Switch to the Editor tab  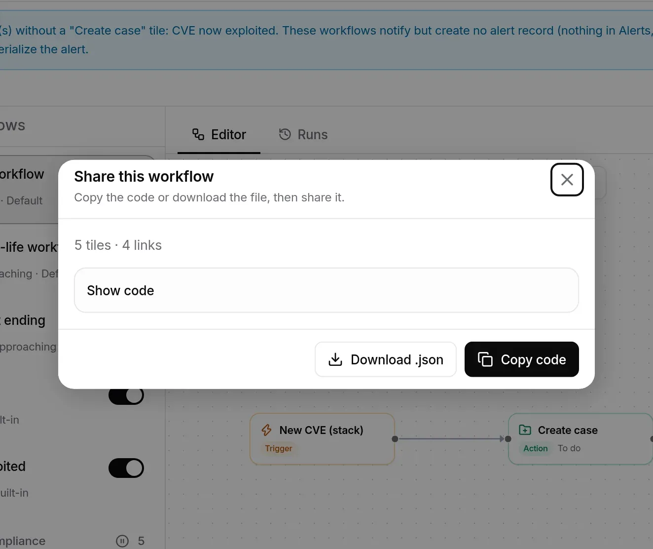219,134
